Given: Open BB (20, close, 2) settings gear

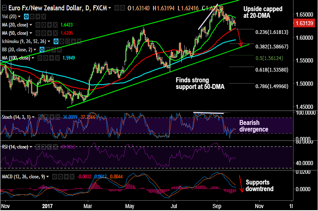Looking at the screenshot, I should click(x=48, y=50).
